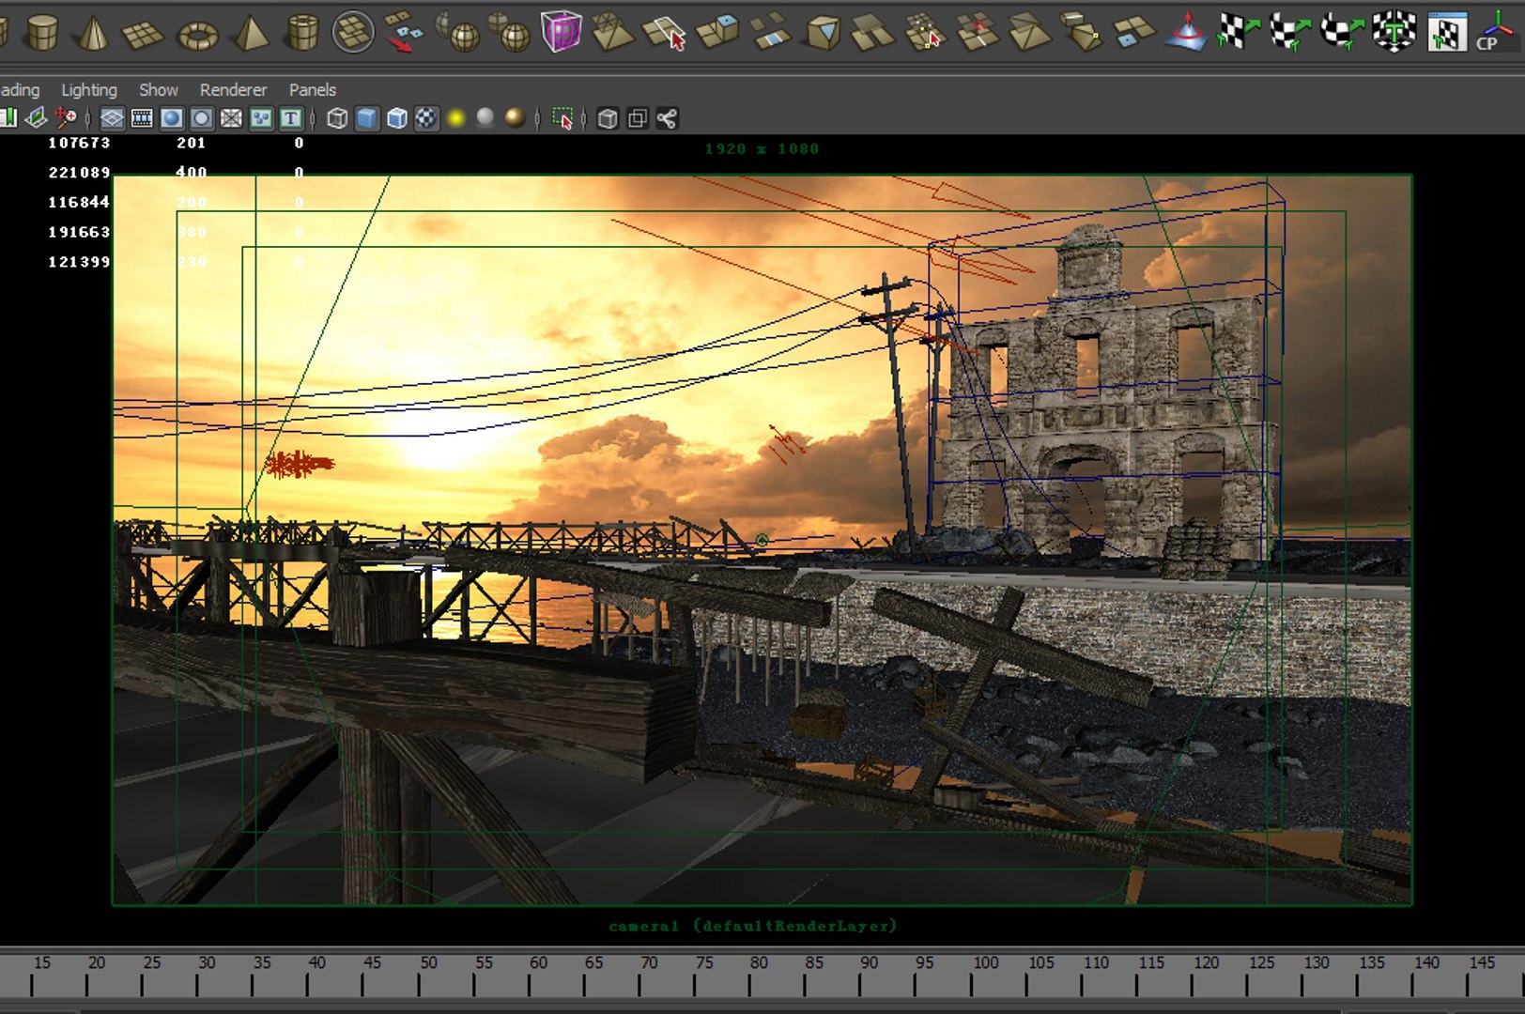Image resolution: width=1525 pixels, height=1014 pixels.
Task: Toggle wireframe on shaded display
Action: tap(397, 118)
